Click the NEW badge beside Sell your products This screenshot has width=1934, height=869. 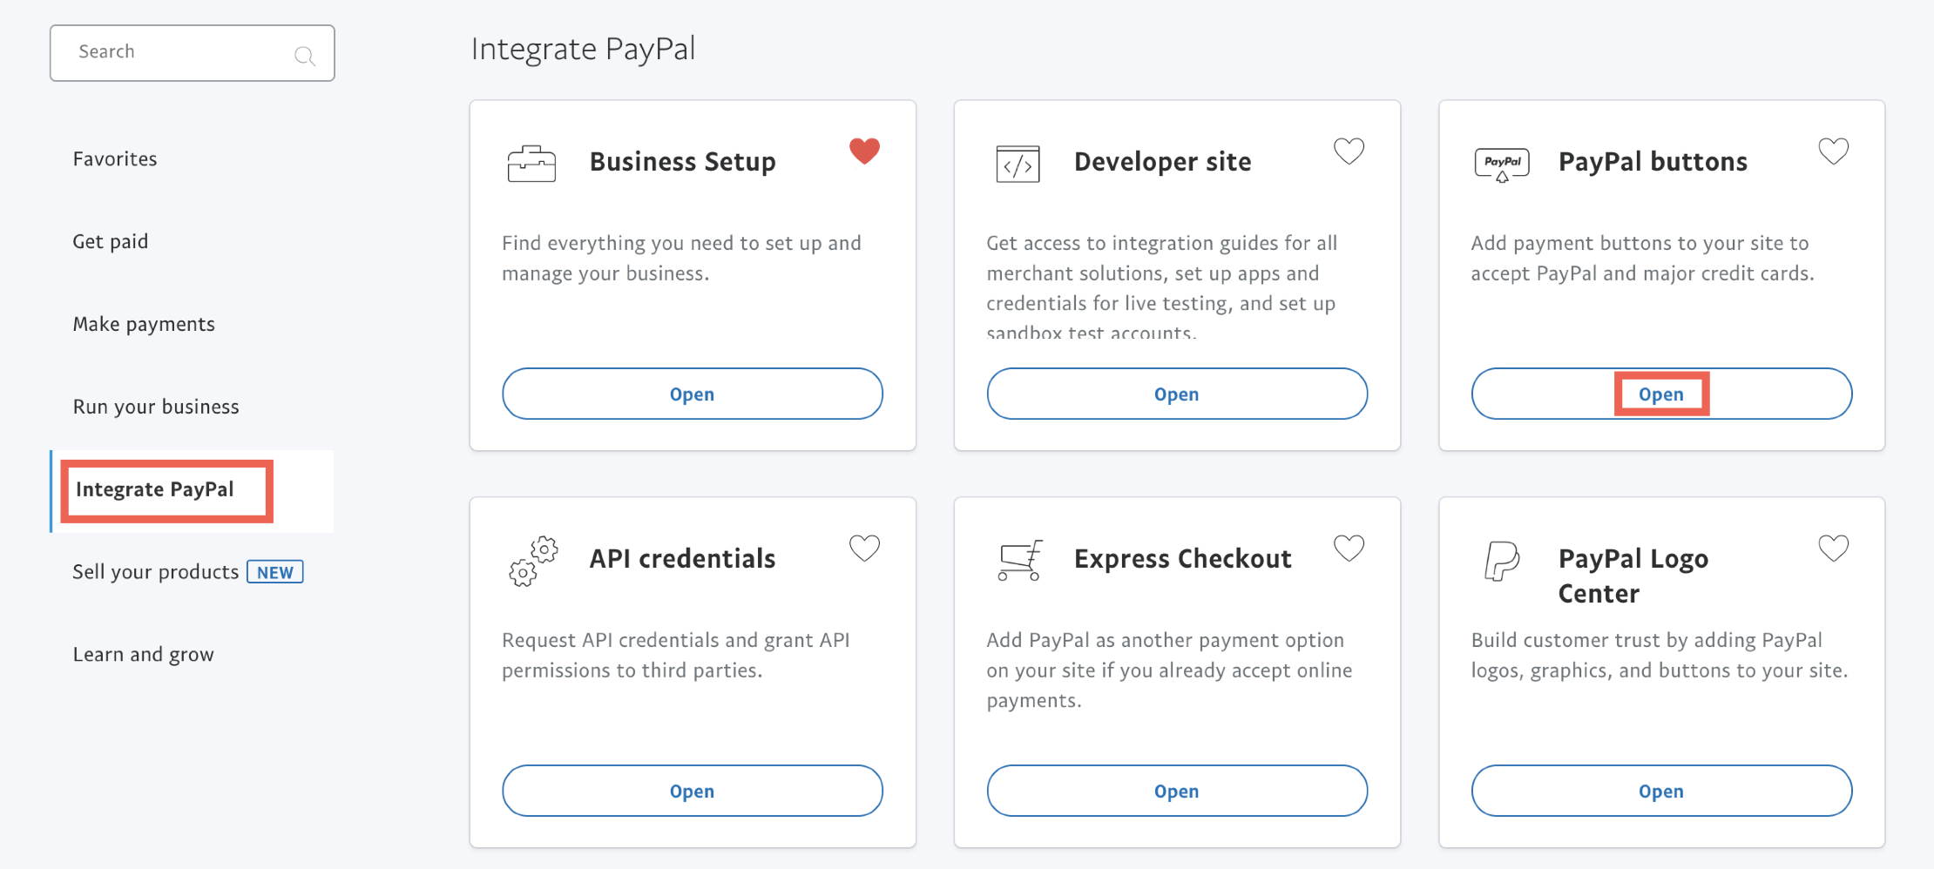tap(275, 572)
